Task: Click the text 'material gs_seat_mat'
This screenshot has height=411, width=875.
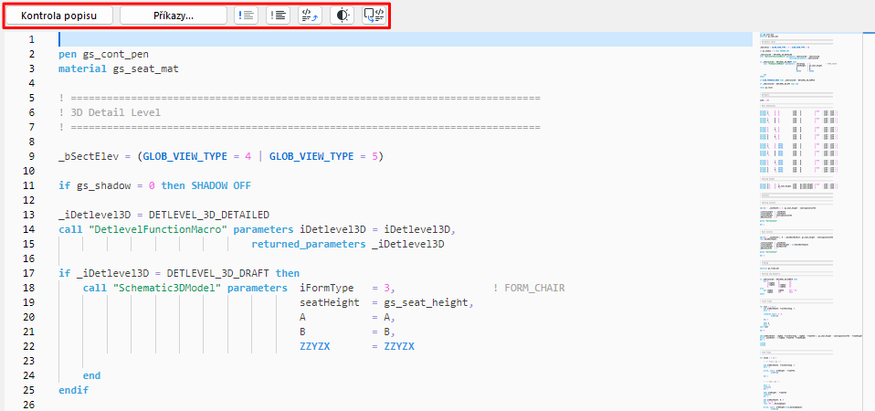Action: (x=119, y=68)
